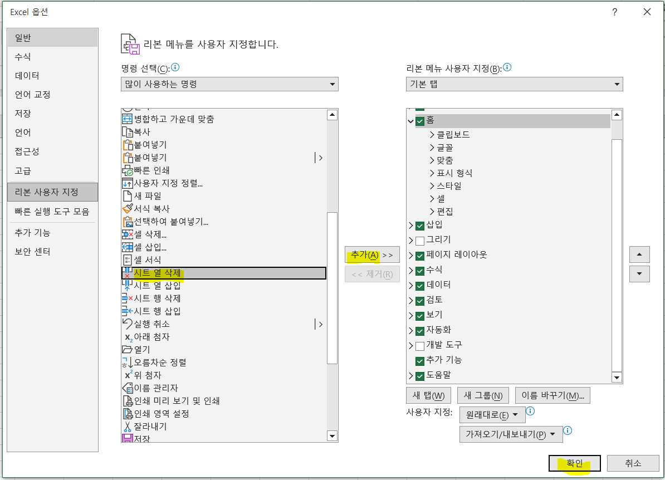The width and height of the screenshot is (665, 480).
Task: Switch to the 빠른 실행 도구 모음 category
Action: [x=52, y=212]
